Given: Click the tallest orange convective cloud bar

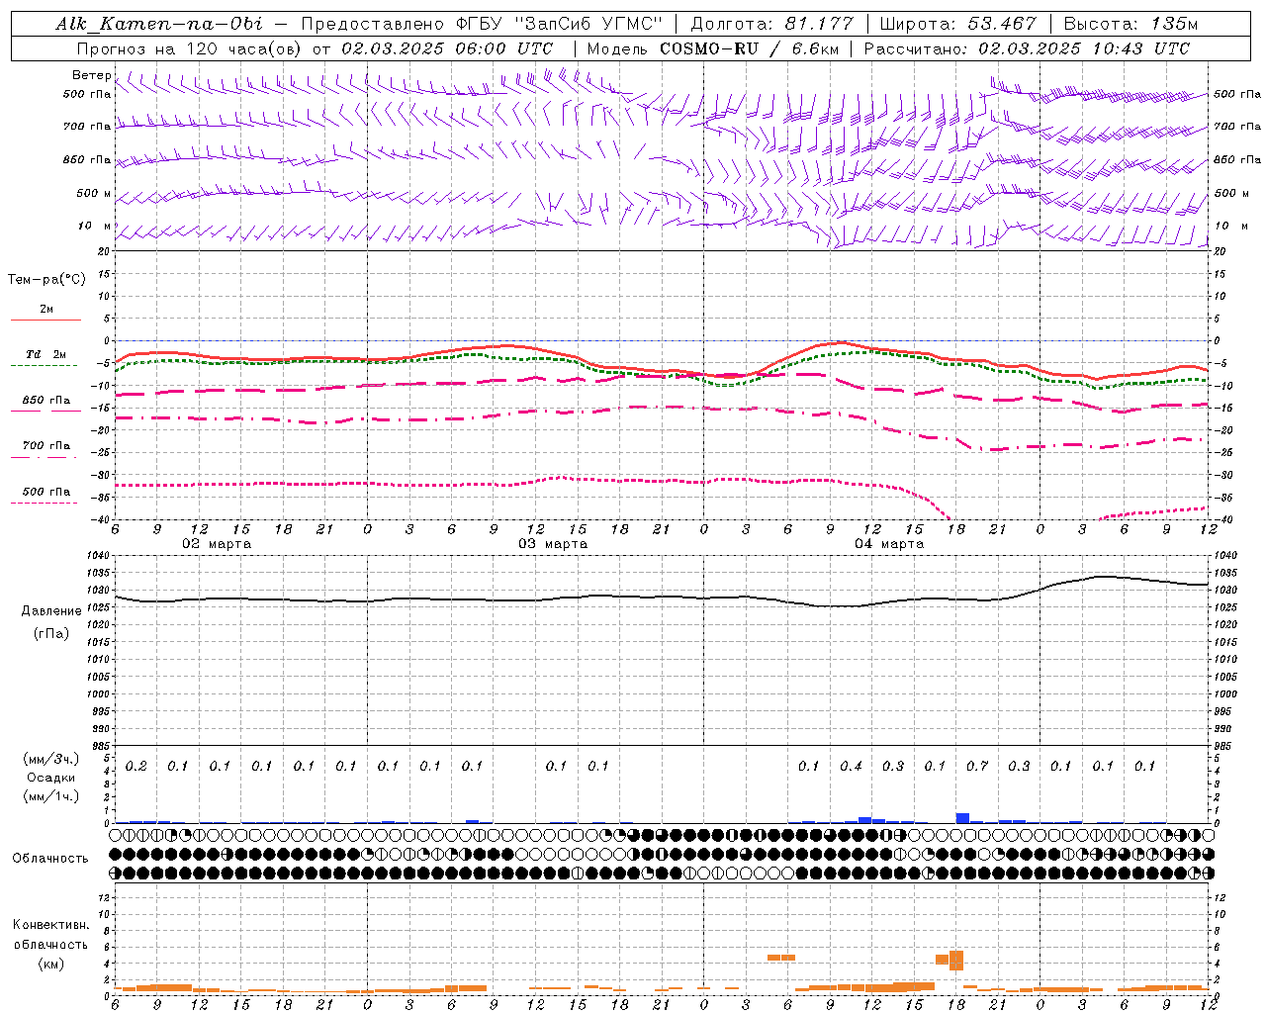Looking at the screenshot, I should pos(956,961).
